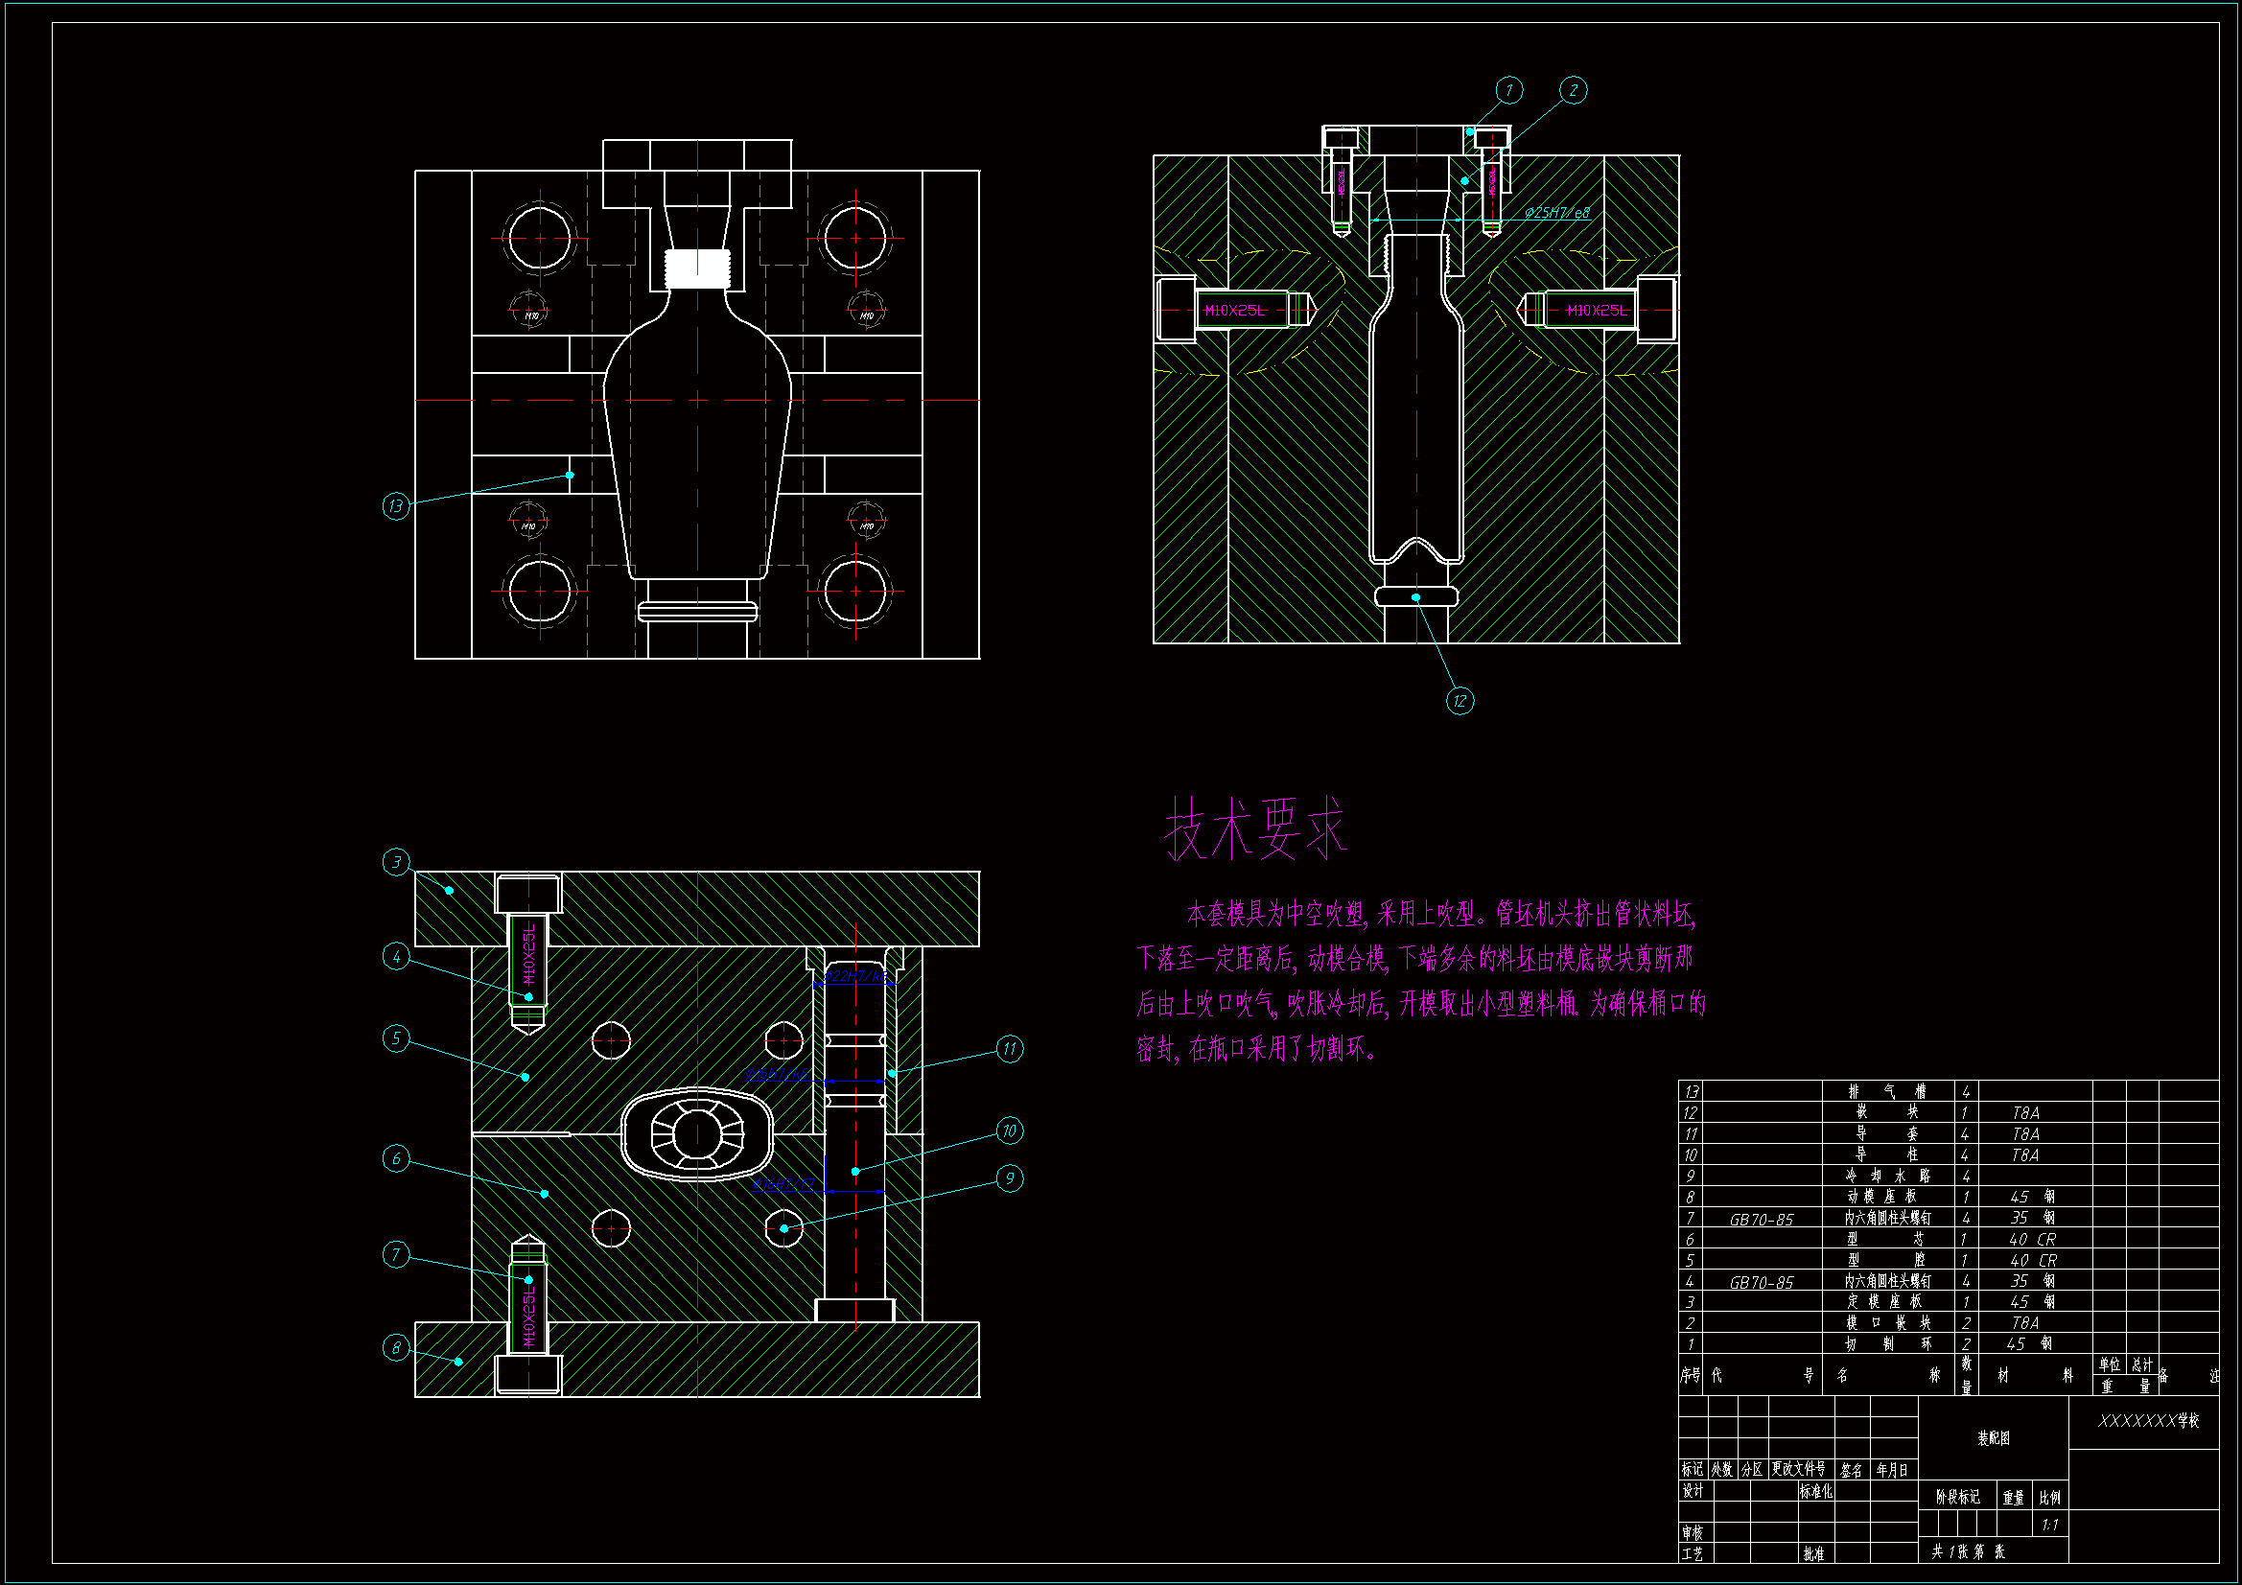Select the circled number 2 callout
The height and width of the screenshot is (1585, 2242).
pos(1573,91)
